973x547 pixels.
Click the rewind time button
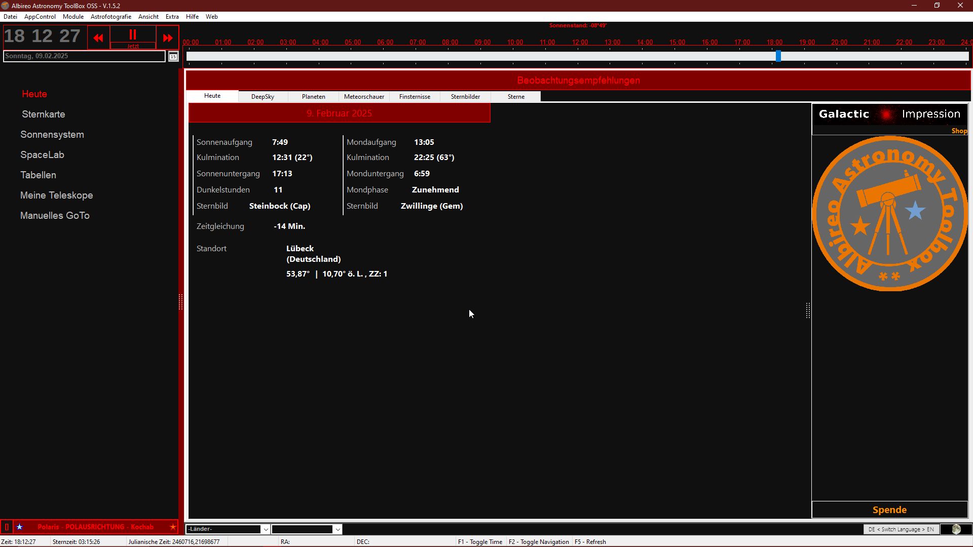point(98,37)
